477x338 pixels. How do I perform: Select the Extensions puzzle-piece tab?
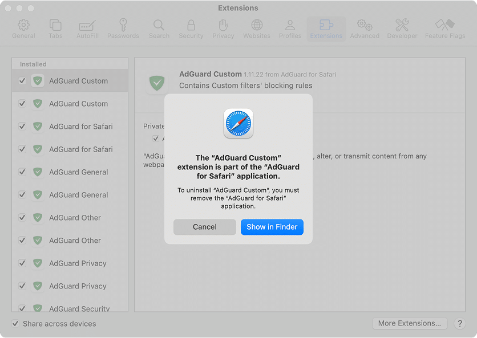(x=326, y=29)
